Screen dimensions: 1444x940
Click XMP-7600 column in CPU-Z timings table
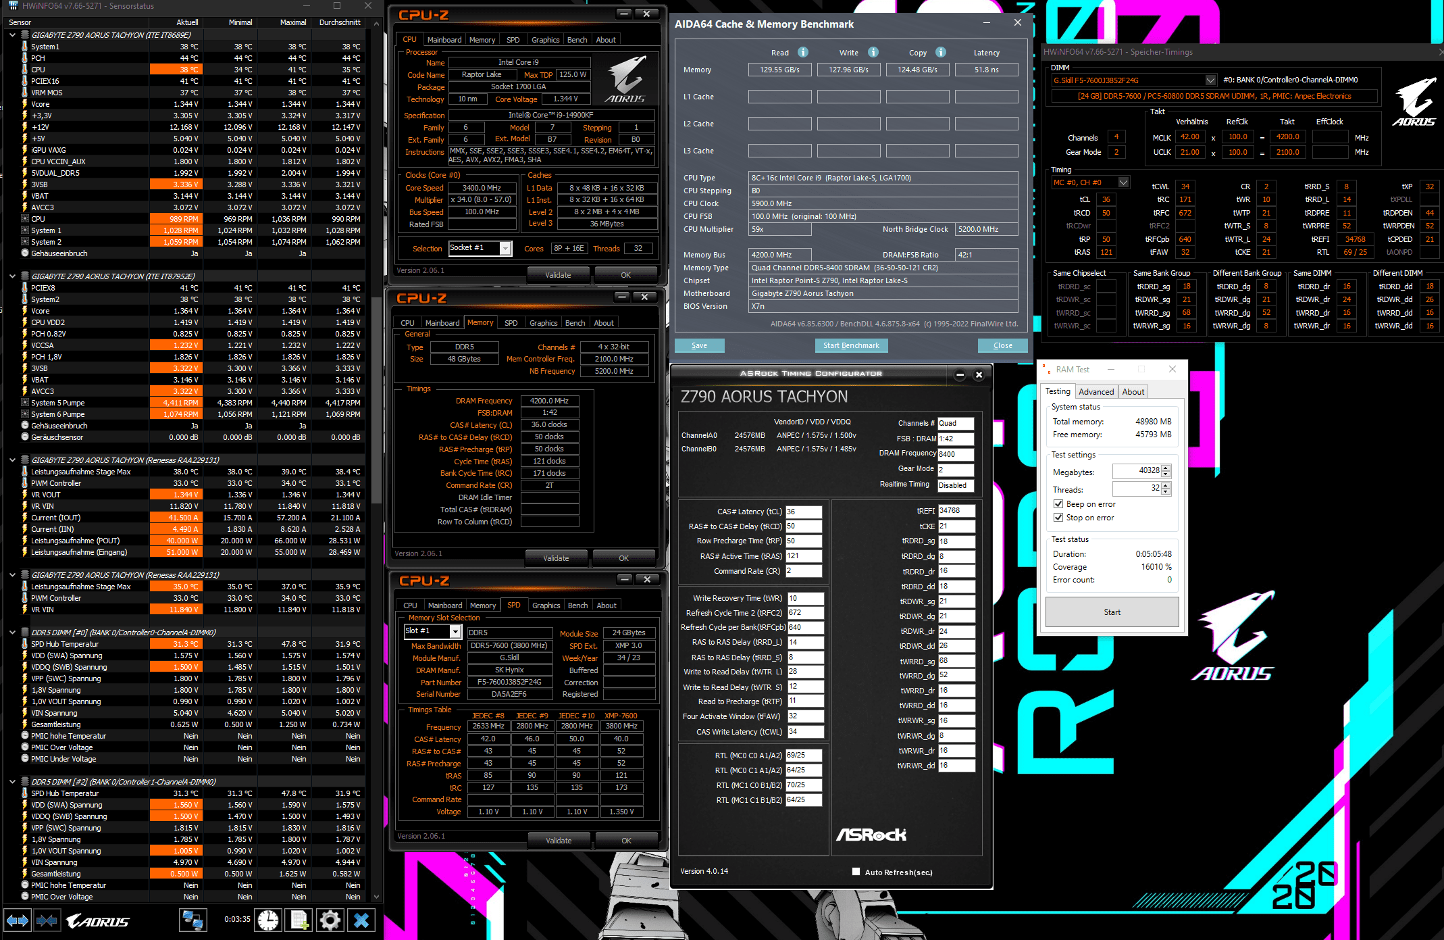[621, 716]
